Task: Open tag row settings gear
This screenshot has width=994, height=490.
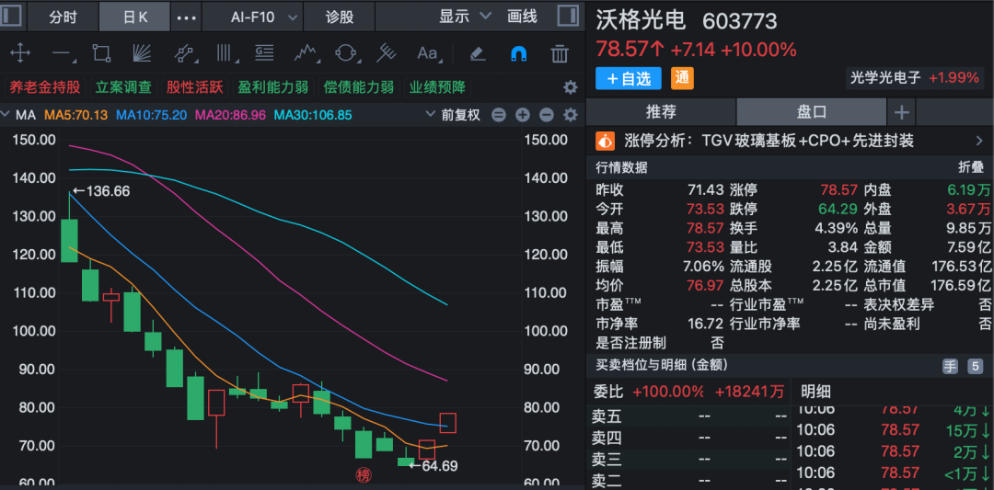Action: (571, 86)
